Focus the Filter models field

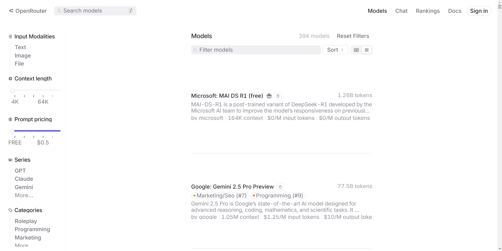pyautogui.click(x=256, y=50)
